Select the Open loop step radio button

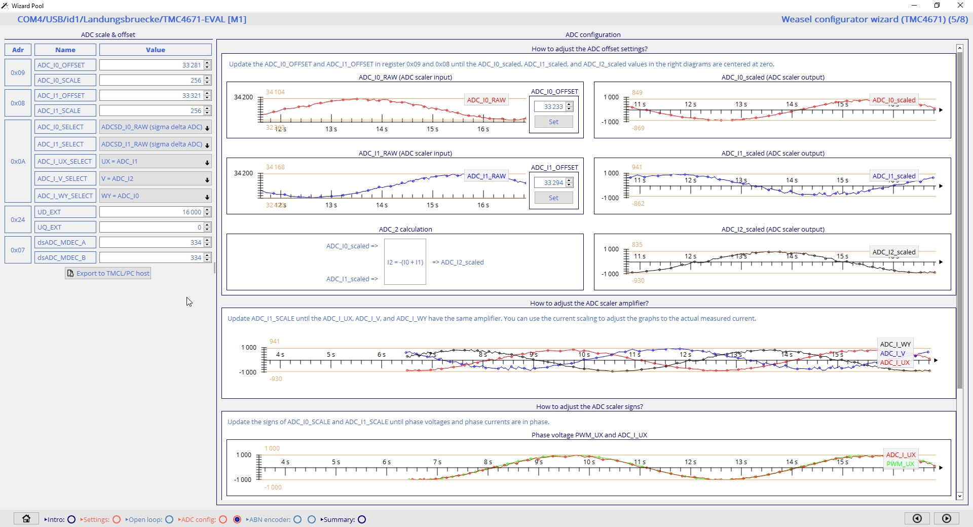pos(169,519)
